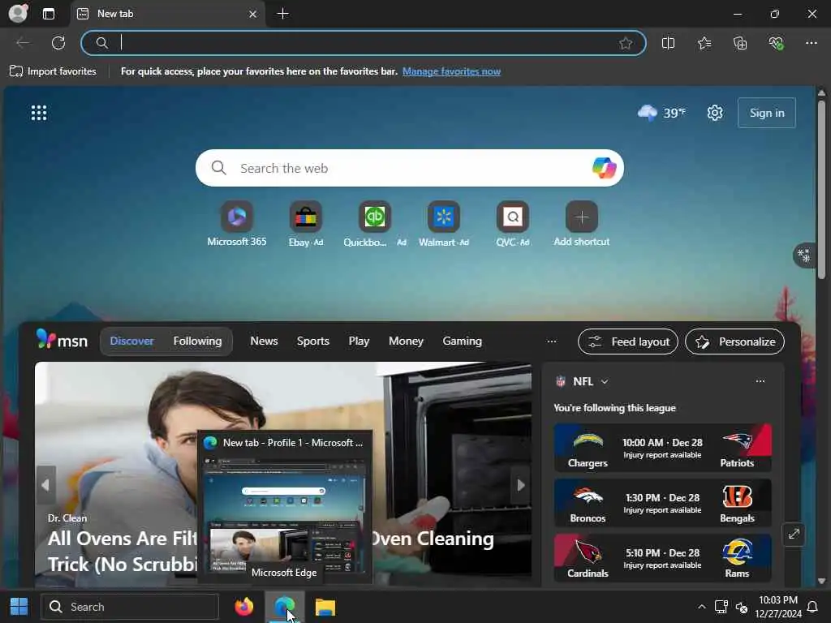Open the Sports tab
831x623 pixels.
tap(312, 342)
